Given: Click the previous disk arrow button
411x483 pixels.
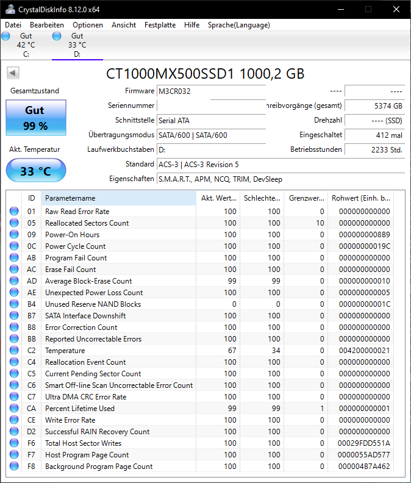Looking at the screenshot, I should coord(13,73).
